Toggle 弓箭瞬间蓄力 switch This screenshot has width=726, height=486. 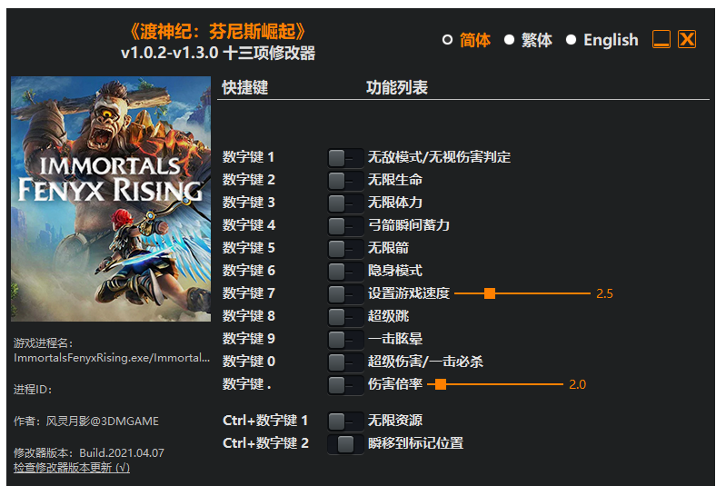(x=345, y=226)
